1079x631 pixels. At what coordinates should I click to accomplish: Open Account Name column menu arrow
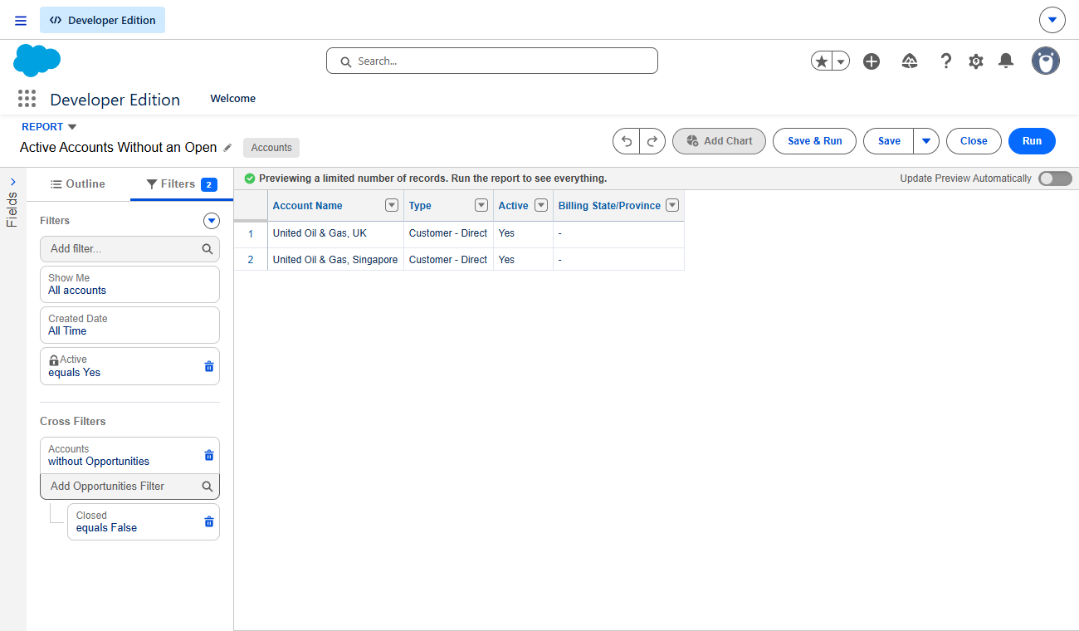pyautogui.click(x=392, y=205)
